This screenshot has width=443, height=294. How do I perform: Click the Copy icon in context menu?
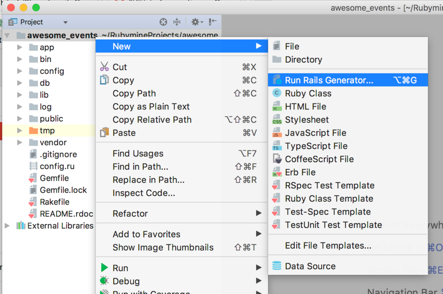click(x=105, y=80)
